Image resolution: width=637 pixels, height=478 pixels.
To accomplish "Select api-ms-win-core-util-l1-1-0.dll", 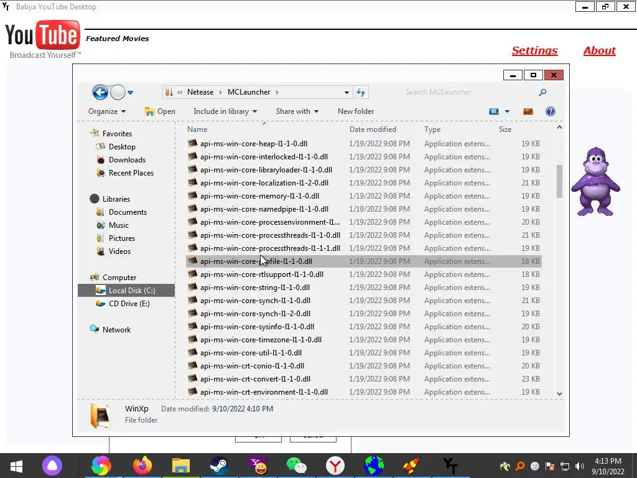I will pyautogui.click(x=363, y=353).
